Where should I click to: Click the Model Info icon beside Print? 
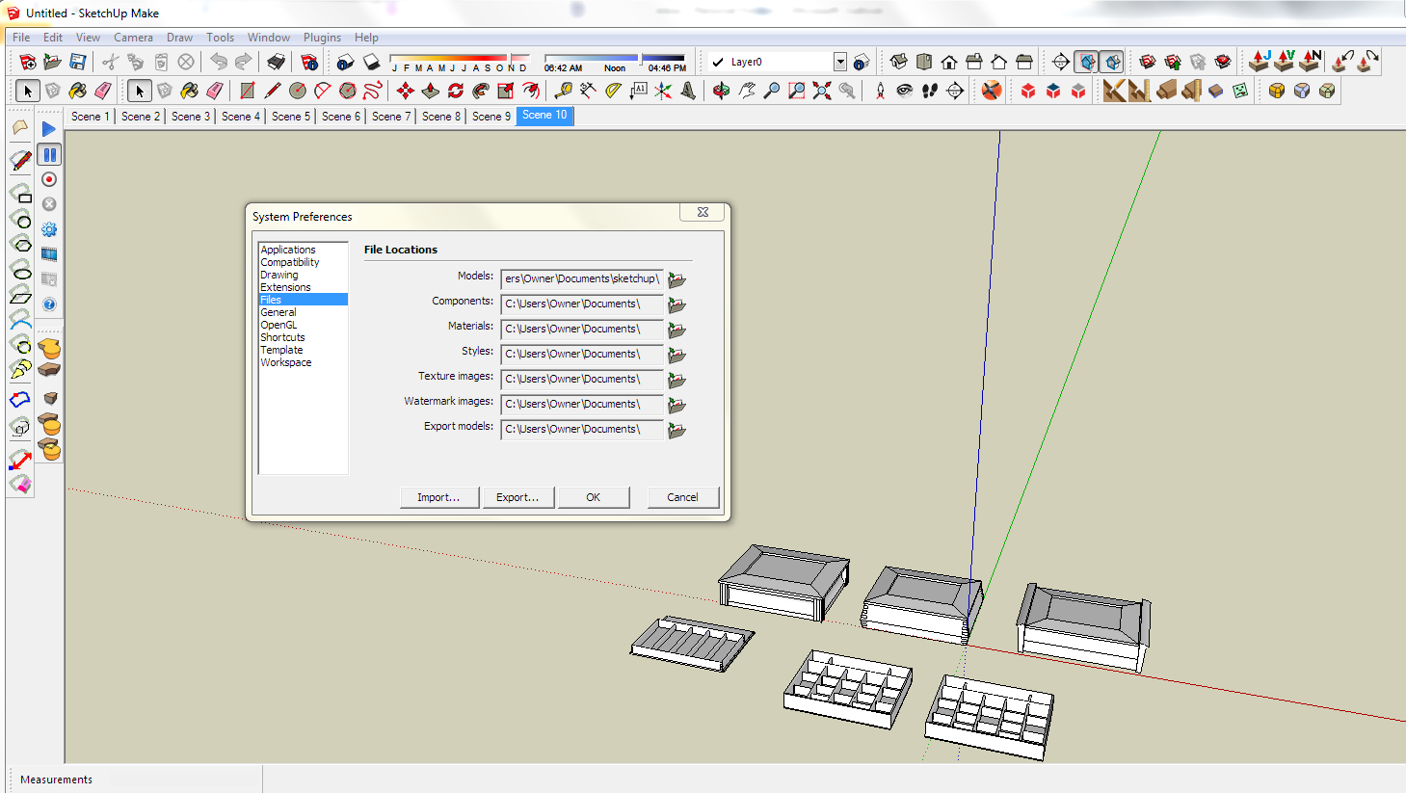[x=309, y=62]
